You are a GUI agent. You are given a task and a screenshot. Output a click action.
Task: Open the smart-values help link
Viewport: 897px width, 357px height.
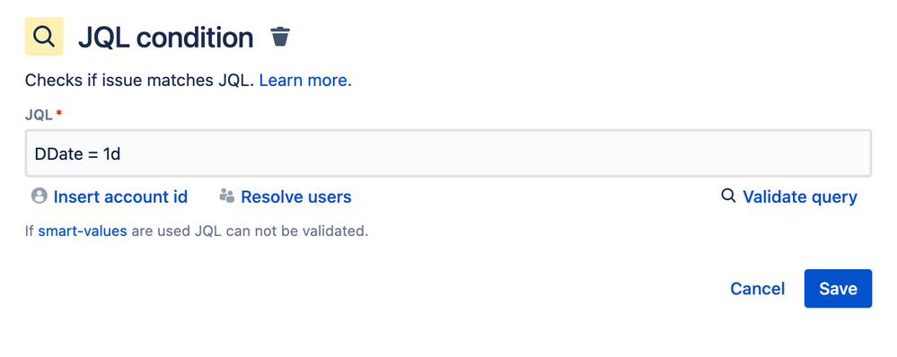pyautogui.click(x=83, y=231)
